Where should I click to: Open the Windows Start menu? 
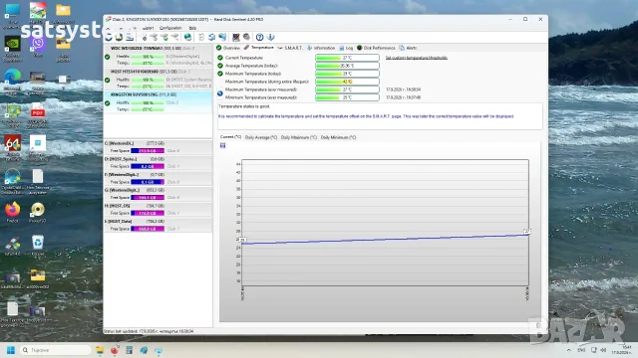coord(11,350)
